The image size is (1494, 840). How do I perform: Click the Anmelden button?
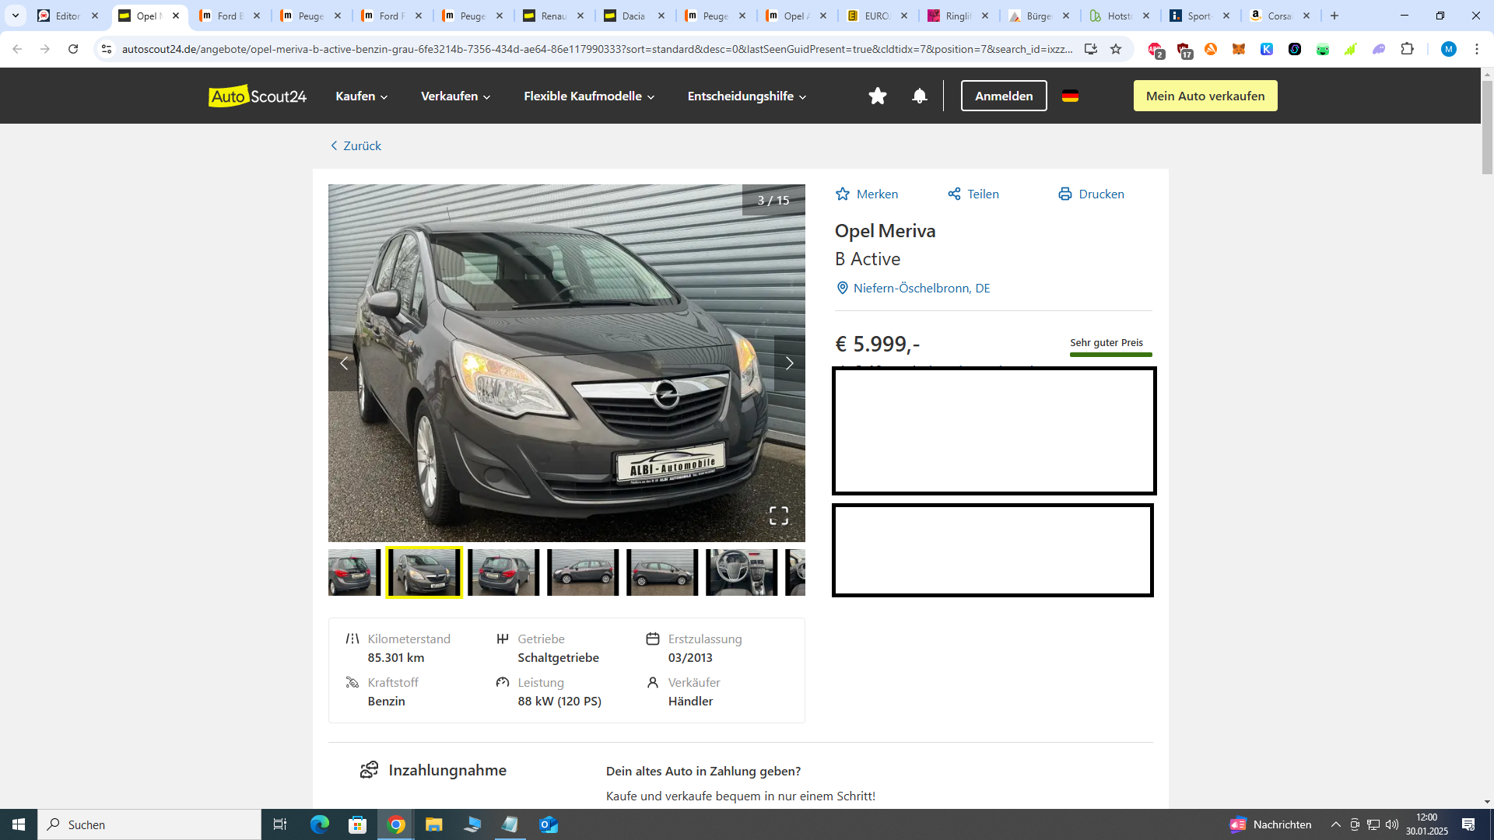point(1004,96)
